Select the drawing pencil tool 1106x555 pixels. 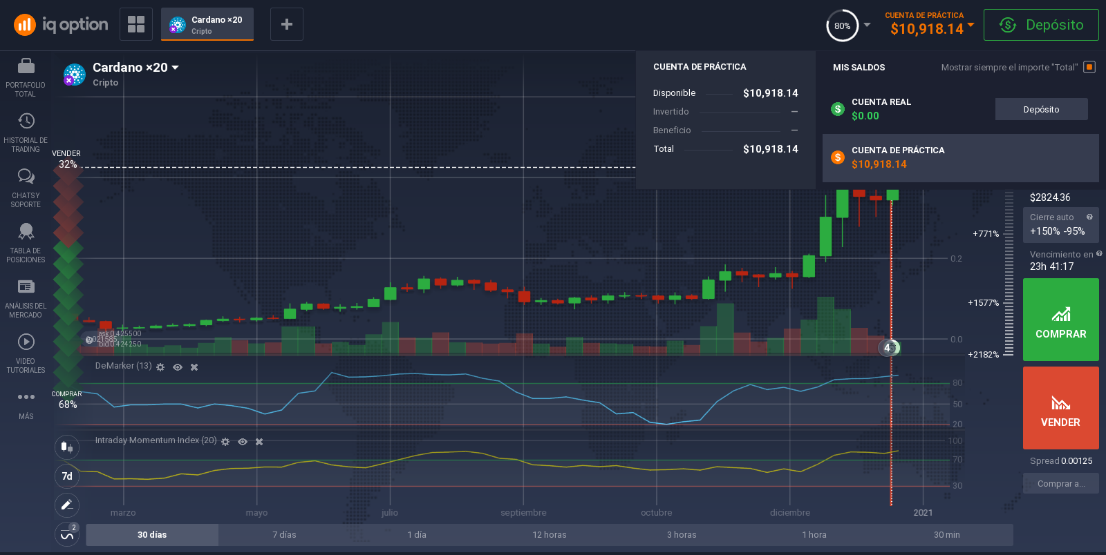pos(67,505)
